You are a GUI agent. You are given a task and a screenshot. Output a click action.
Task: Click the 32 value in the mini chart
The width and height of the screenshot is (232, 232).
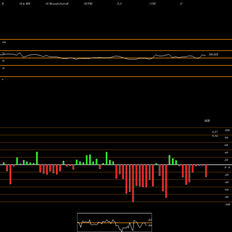[150, 220]
